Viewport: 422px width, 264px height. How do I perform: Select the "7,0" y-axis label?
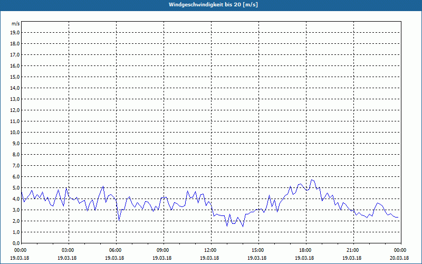pos(16,165)
